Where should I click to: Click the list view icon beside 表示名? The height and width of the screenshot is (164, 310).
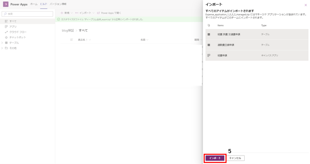click(x=72, y=40)
